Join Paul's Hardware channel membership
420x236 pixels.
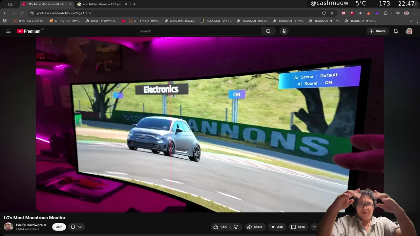coord(59,227)
